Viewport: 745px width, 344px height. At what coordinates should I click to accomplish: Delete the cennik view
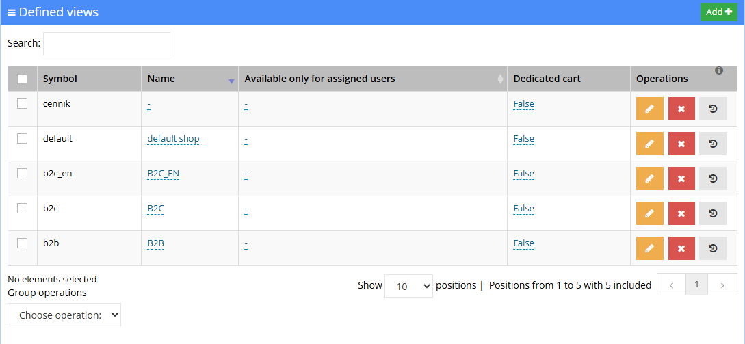click(681, 109)
